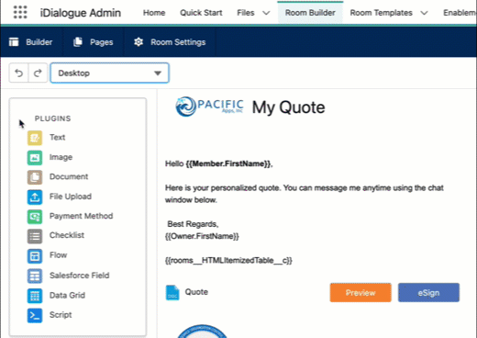Viewport: 477px width, 338px height.
Task: Click the {{Owner.FirstName}} merge field
Action: click(x=202, y=236)
